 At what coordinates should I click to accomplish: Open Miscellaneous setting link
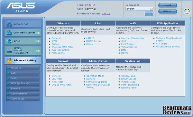(x=168, y=46)
